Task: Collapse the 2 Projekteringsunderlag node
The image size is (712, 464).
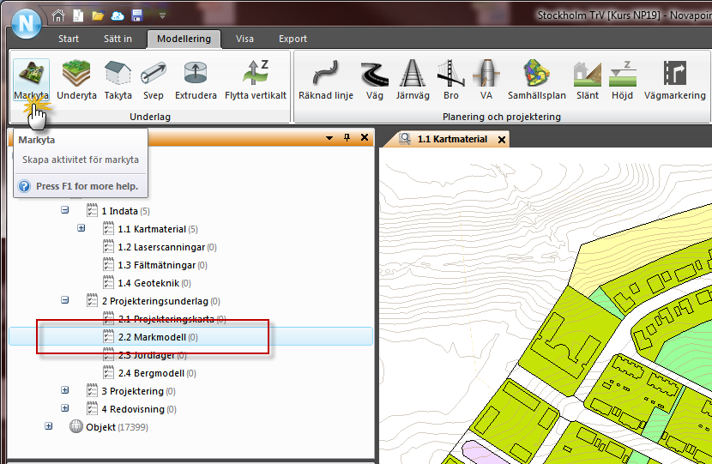Action: [65, 300]
